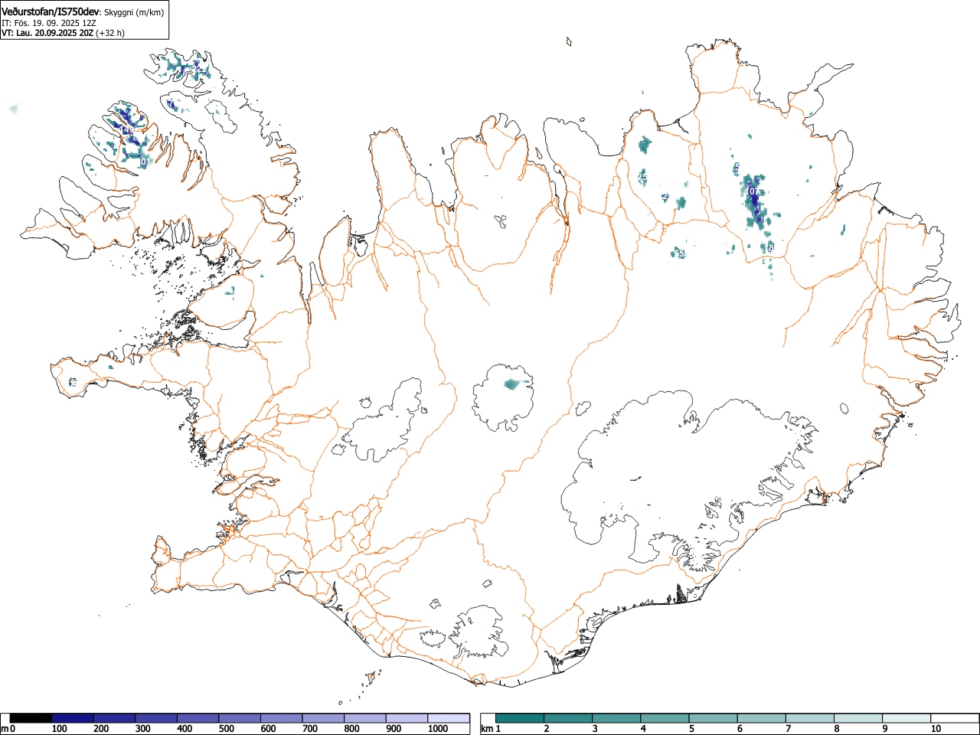The width and height of the screenshot is (980, 735).
Task: Click the 1–2 km dark teal swatch
Action: (x=521, y=718)
